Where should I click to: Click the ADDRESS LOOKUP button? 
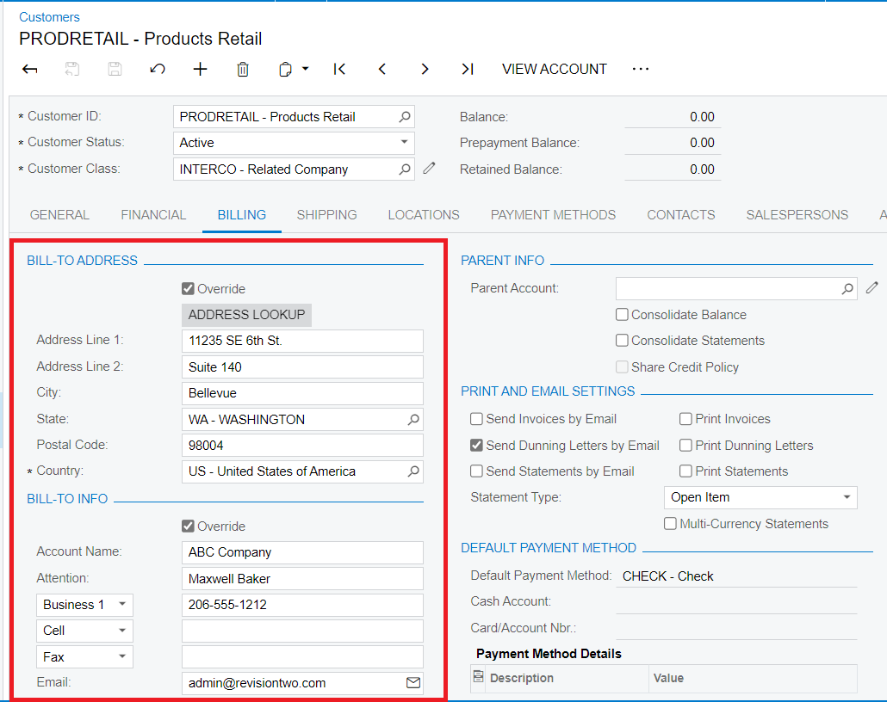(x=246, y=315)
